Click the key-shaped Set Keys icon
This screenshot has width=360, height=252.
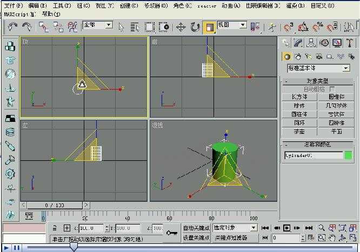coord(172,233)
